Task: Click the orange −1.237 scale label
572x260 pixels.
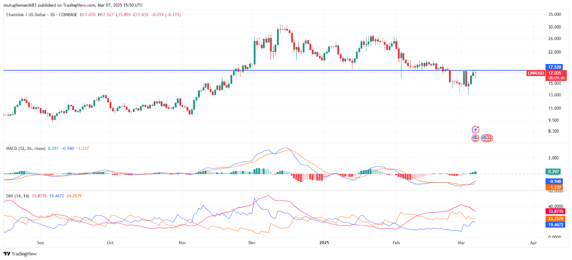Action: point(554,187)
